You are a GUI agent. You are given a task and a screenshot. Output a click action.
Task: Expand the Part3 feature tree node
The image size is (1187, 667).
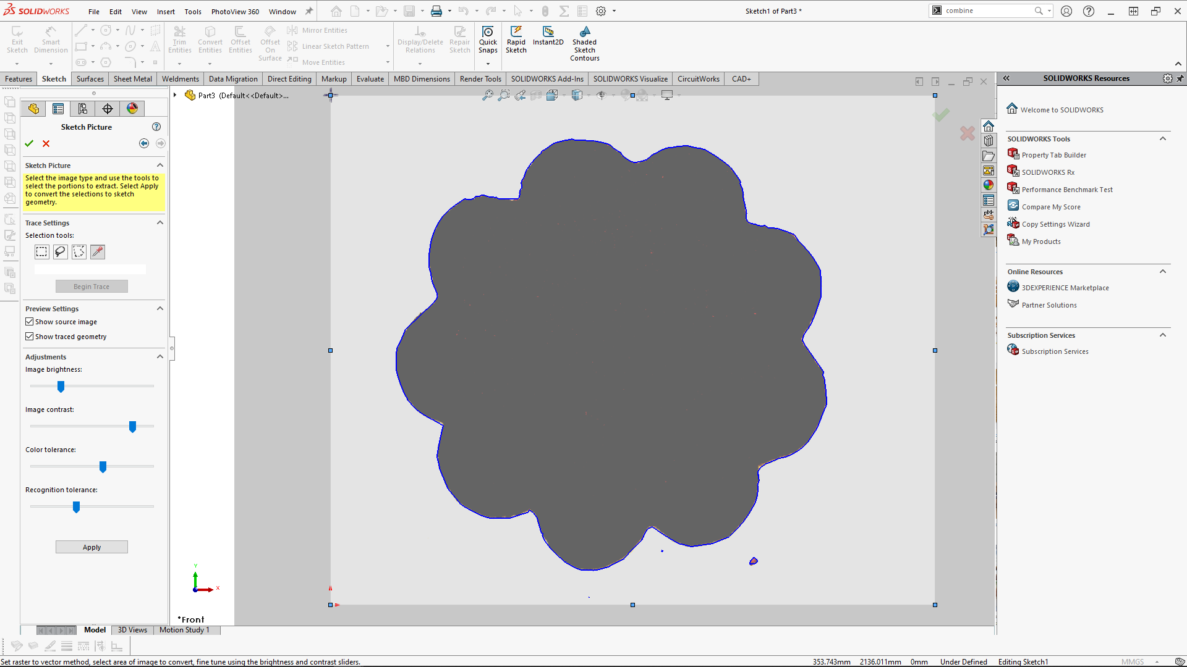[176, 95]
